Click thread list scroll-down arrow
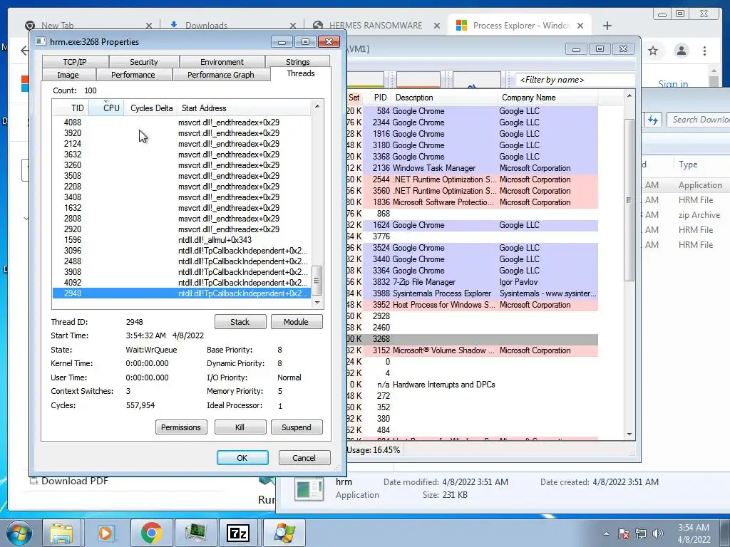Screen dimensions: 730x547 point(317,303)
